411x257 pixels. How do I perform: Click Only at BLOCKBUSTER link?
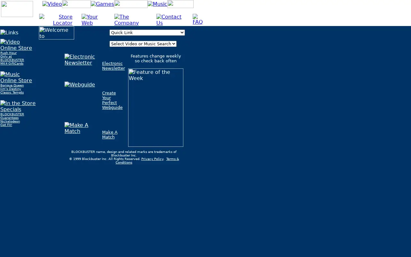click(x=12, y=58)
